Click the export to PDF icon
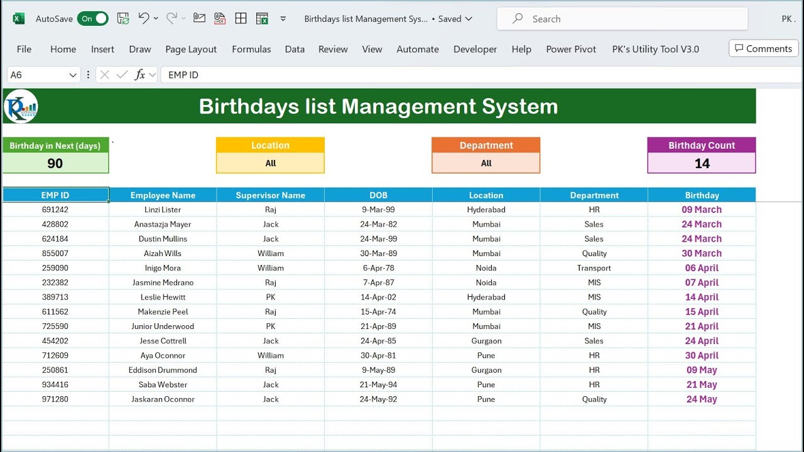Screen dimensions: 804x452 coord(220,19)
